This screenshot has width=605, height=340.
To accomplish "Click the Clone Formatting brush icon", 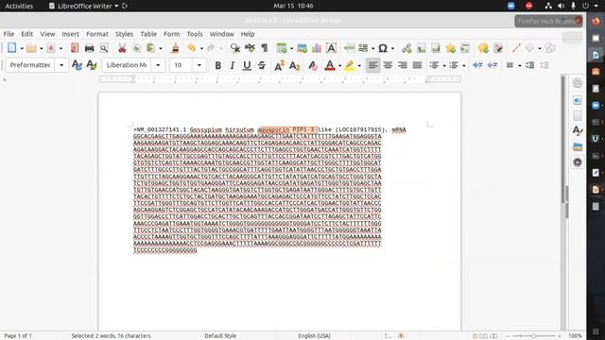I will 175,48.
